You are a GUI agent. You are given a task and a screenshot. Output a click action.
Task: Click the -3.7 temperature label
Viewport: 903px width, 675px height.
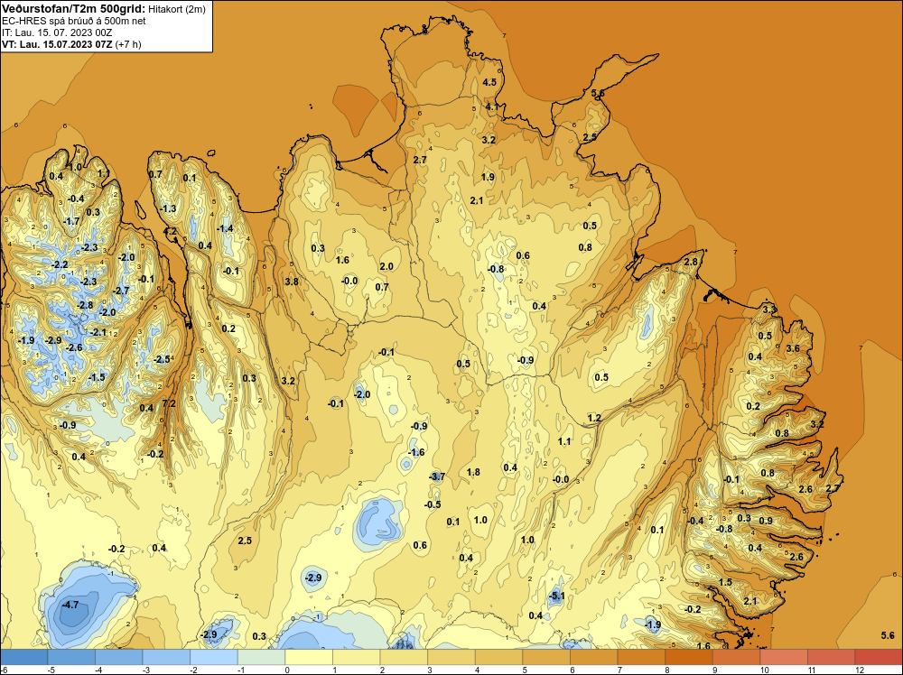(x=437, y=476)
